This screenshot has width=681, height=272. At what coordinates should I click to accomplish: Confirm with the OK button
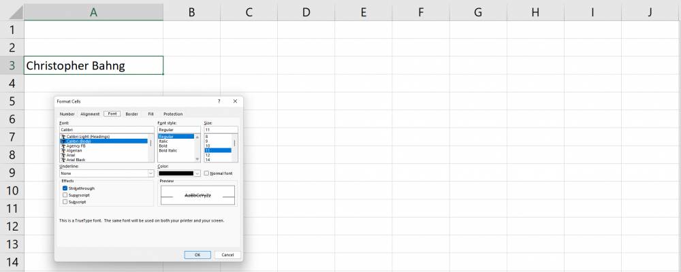pos(197,255)
